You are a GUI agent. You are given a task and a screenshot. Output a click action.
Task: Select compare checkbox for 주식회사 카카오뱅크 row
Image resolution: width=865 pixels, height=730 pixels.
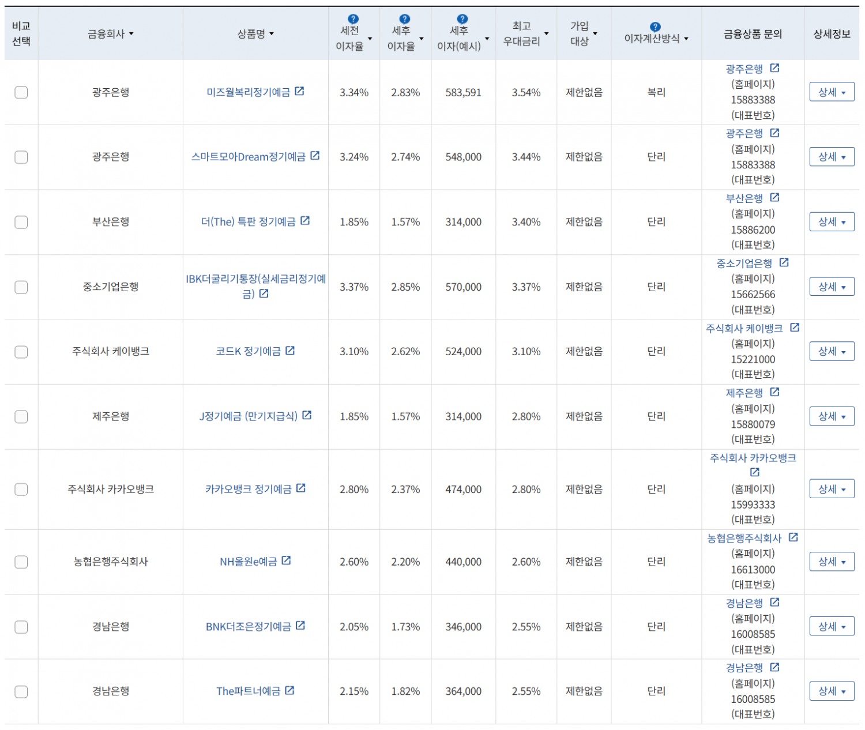pos(21,490)
